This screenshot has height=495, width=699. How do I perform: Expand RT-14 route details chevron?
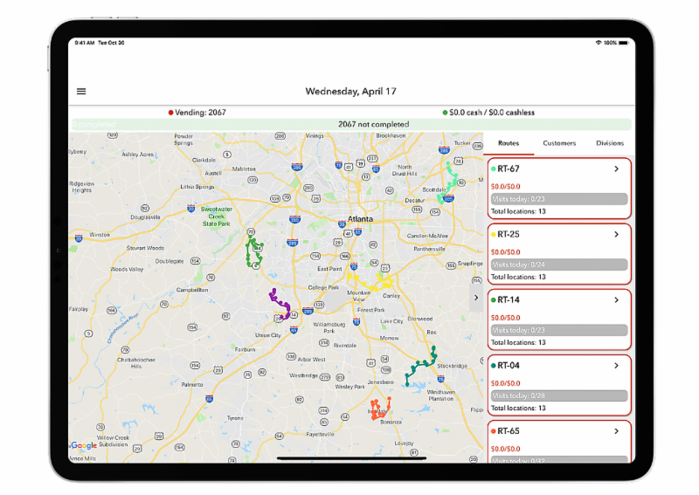coord(616,299)
